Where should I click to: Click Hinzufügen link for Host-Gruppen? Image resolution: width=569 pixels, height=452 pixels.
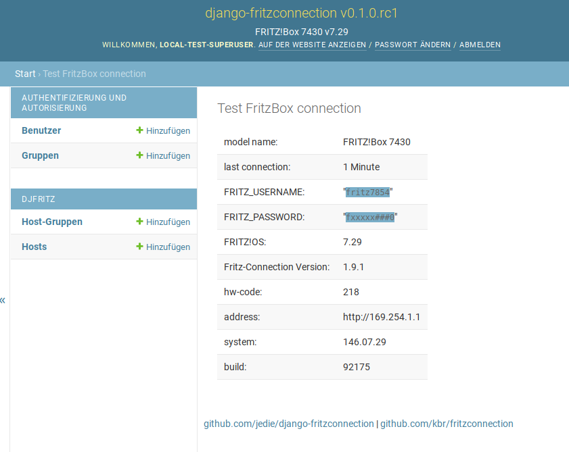[168, 222]
